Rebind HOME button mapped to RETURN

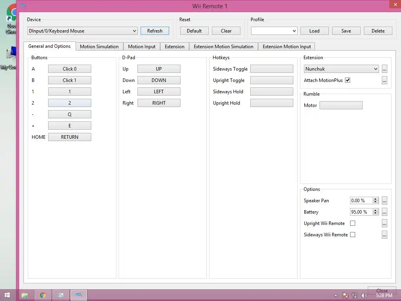(x=70, y=137)
